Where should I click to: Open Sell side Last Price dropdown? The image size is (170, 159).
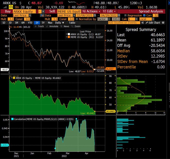click(x=74, y=15)
